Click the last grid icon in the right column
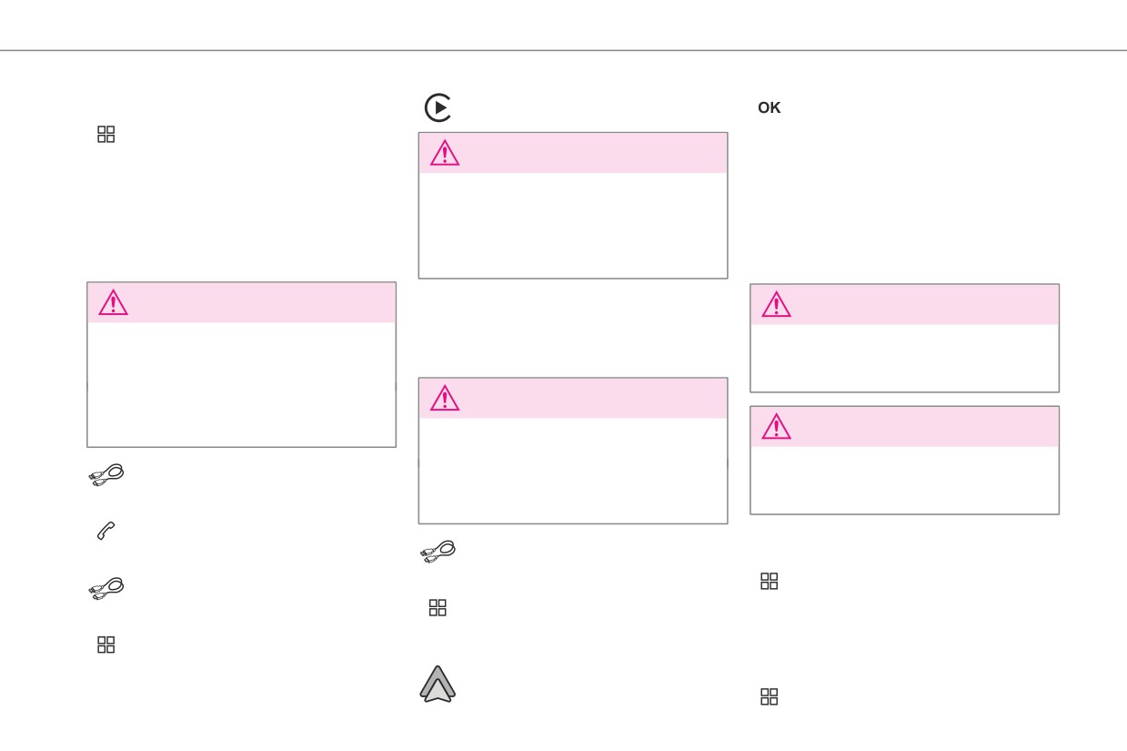Image resolution: width=1127 pixels, height=751 pixels. pyautogui.click(x=770, y=696)
